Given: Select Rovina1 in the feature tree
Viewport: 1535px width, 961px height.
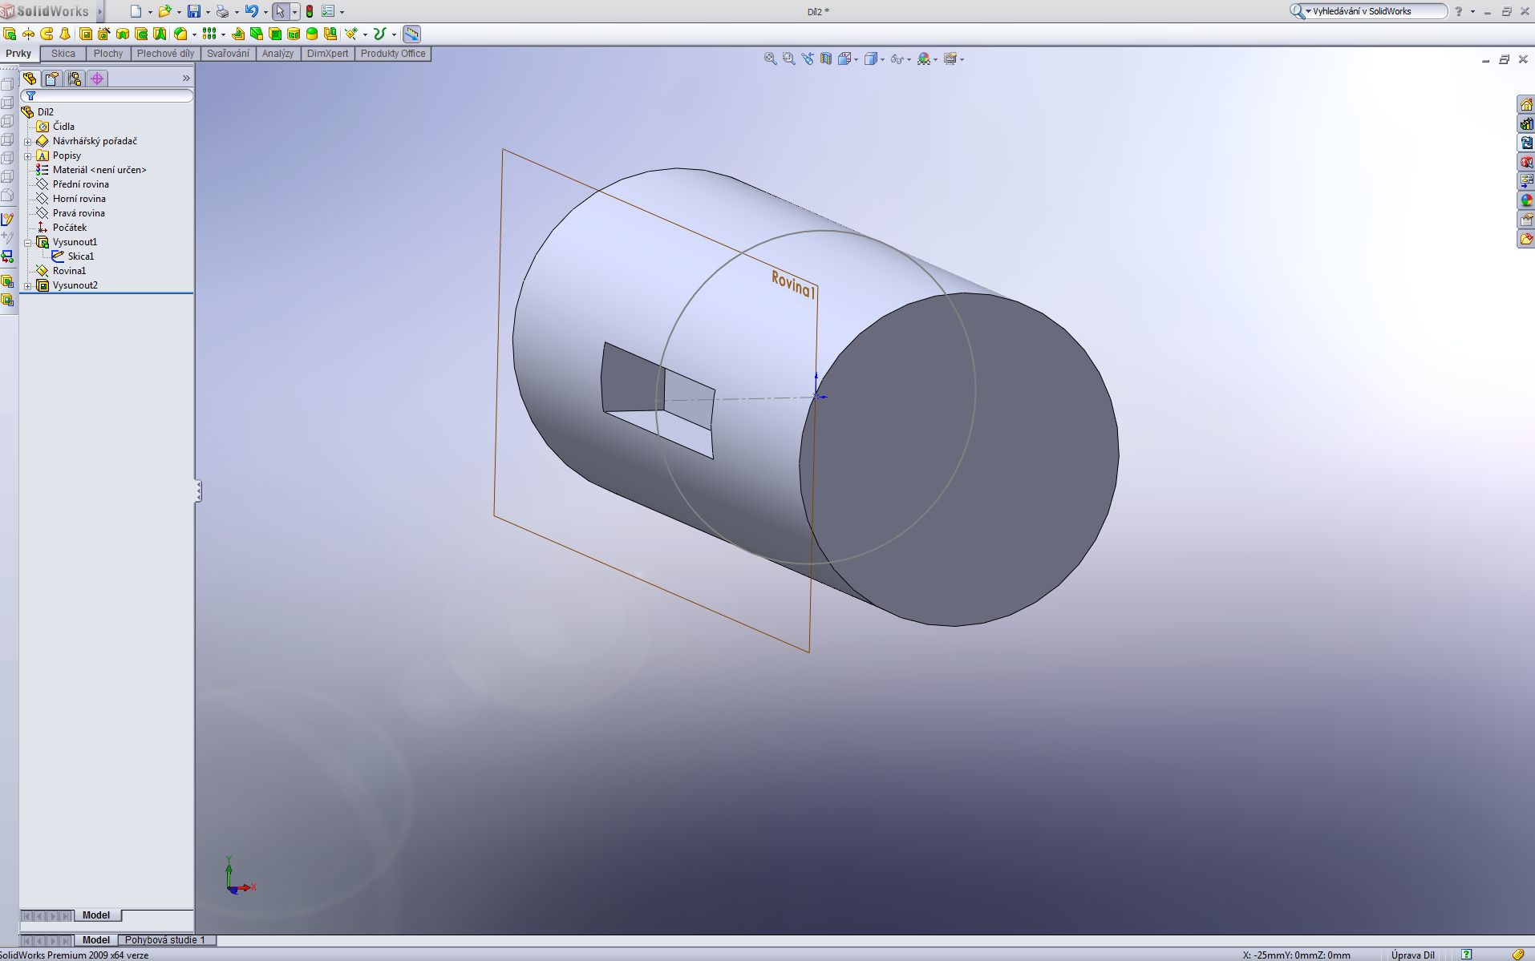Looking at the screenshot, I should [x=69, y=271].
